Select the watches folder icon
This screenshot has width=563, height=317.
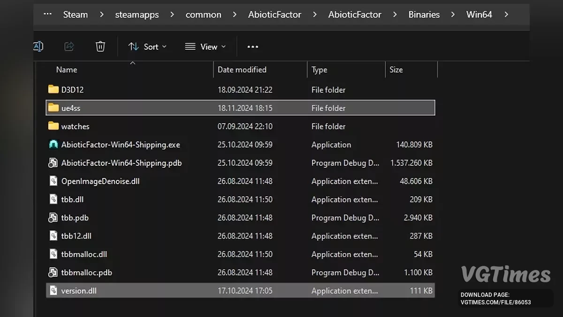[x=53, y=126]
